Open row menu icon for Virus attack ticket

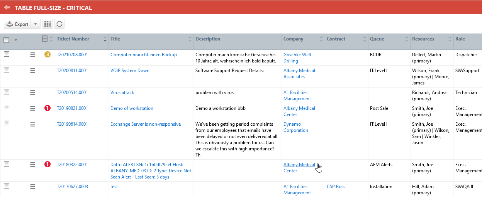pos(32,93)
